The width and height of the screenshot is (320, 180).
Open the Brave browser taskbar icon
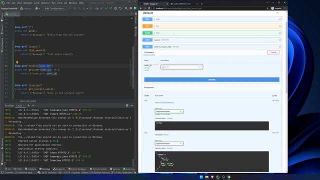[x=212, y=177]
